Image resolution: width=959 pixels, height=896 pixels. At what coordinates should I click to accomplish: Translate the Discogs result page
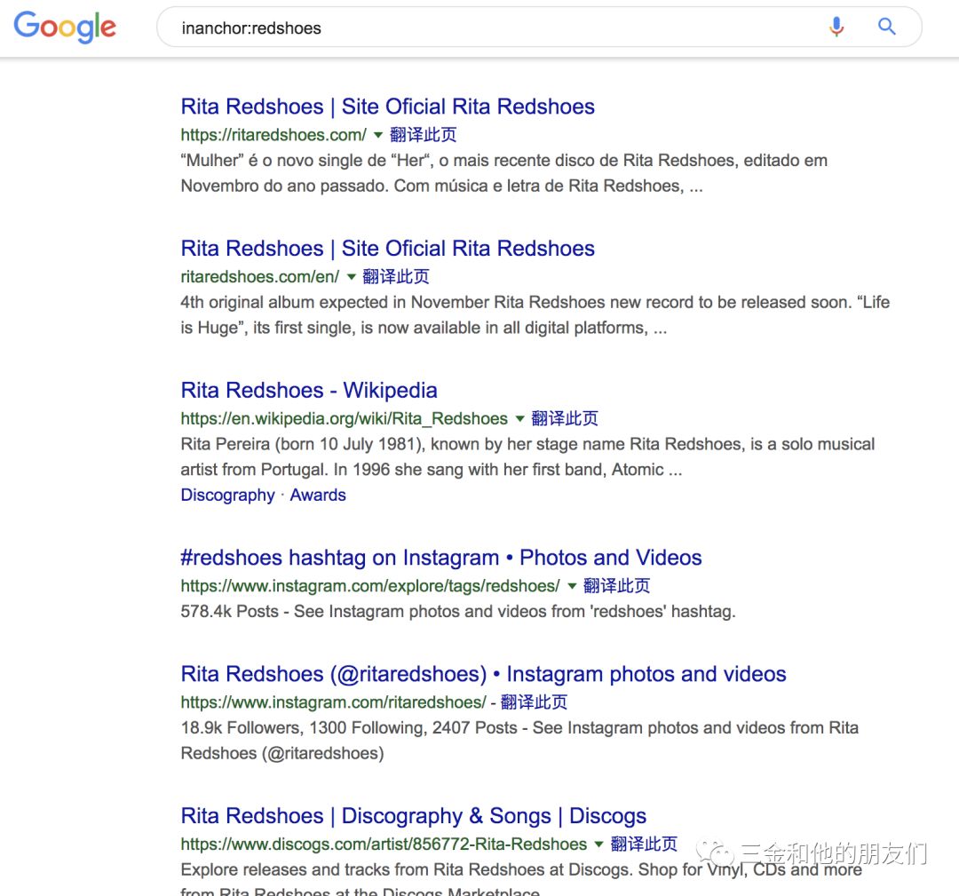[x=644, y=844]
